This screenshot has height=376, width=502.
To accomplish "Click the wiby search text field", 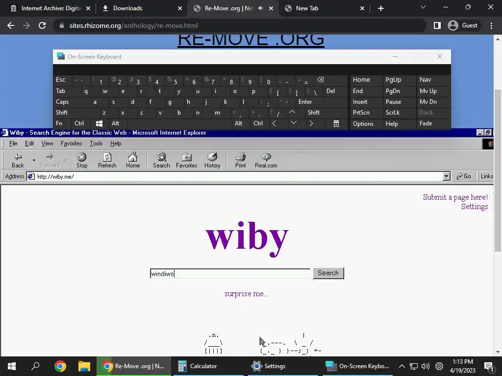I will [x=230, y=273].
